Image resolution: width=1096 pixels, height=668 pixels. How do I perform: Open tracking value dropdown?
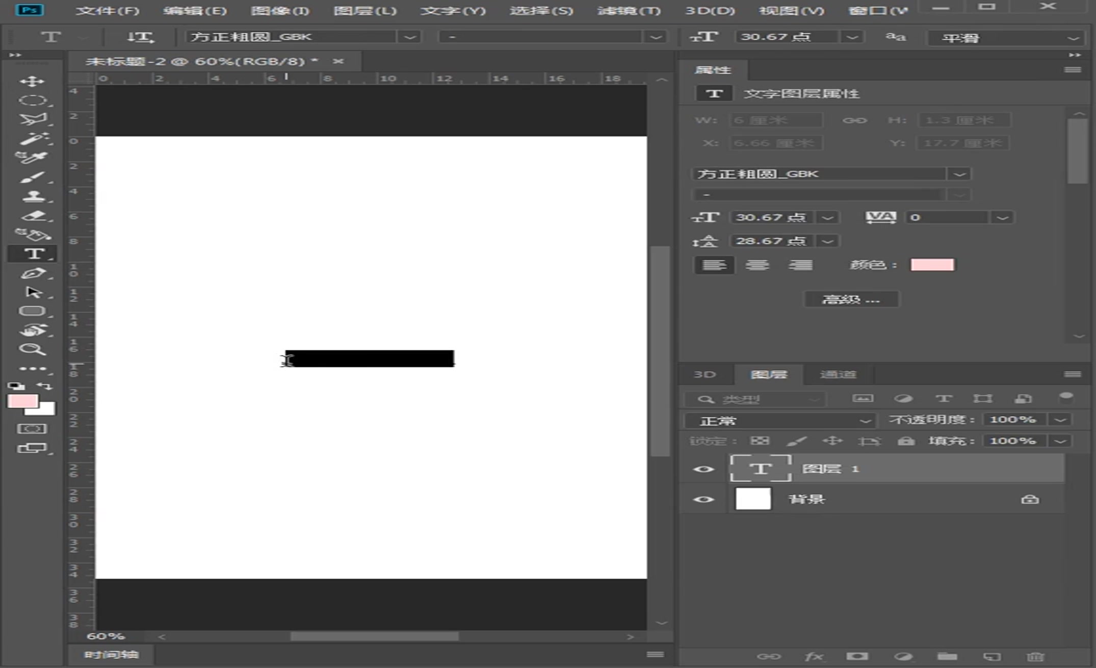tap(1002, 218)
